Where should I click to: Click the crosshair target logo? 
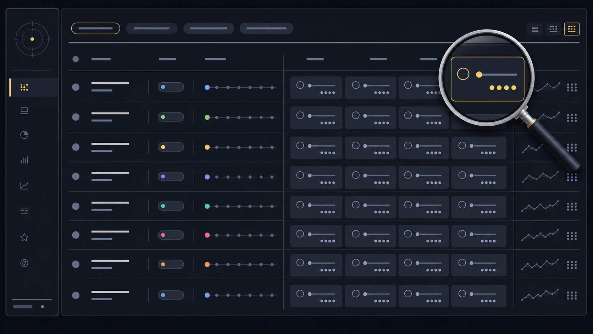[x=32, y=39]
